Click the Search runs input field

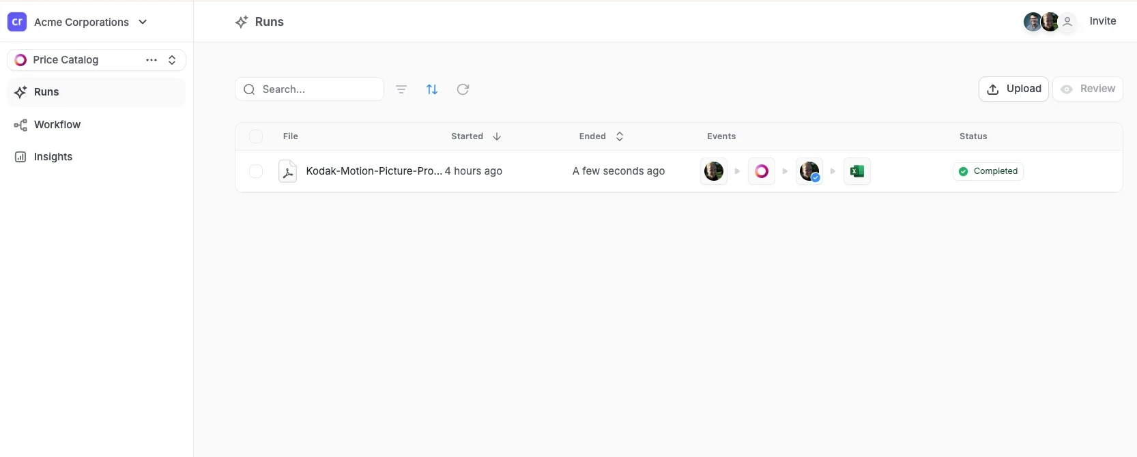pos(309,89)
